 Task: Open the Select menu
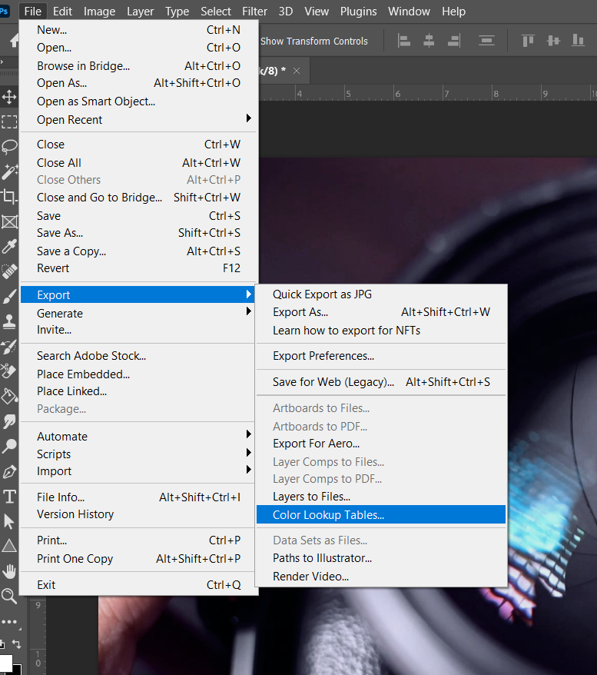(216, 12)
